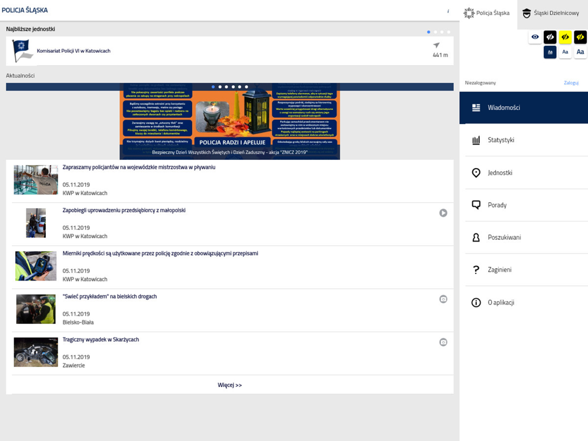
Task: Select fifth news carousel dot
Action: [240, 87]
